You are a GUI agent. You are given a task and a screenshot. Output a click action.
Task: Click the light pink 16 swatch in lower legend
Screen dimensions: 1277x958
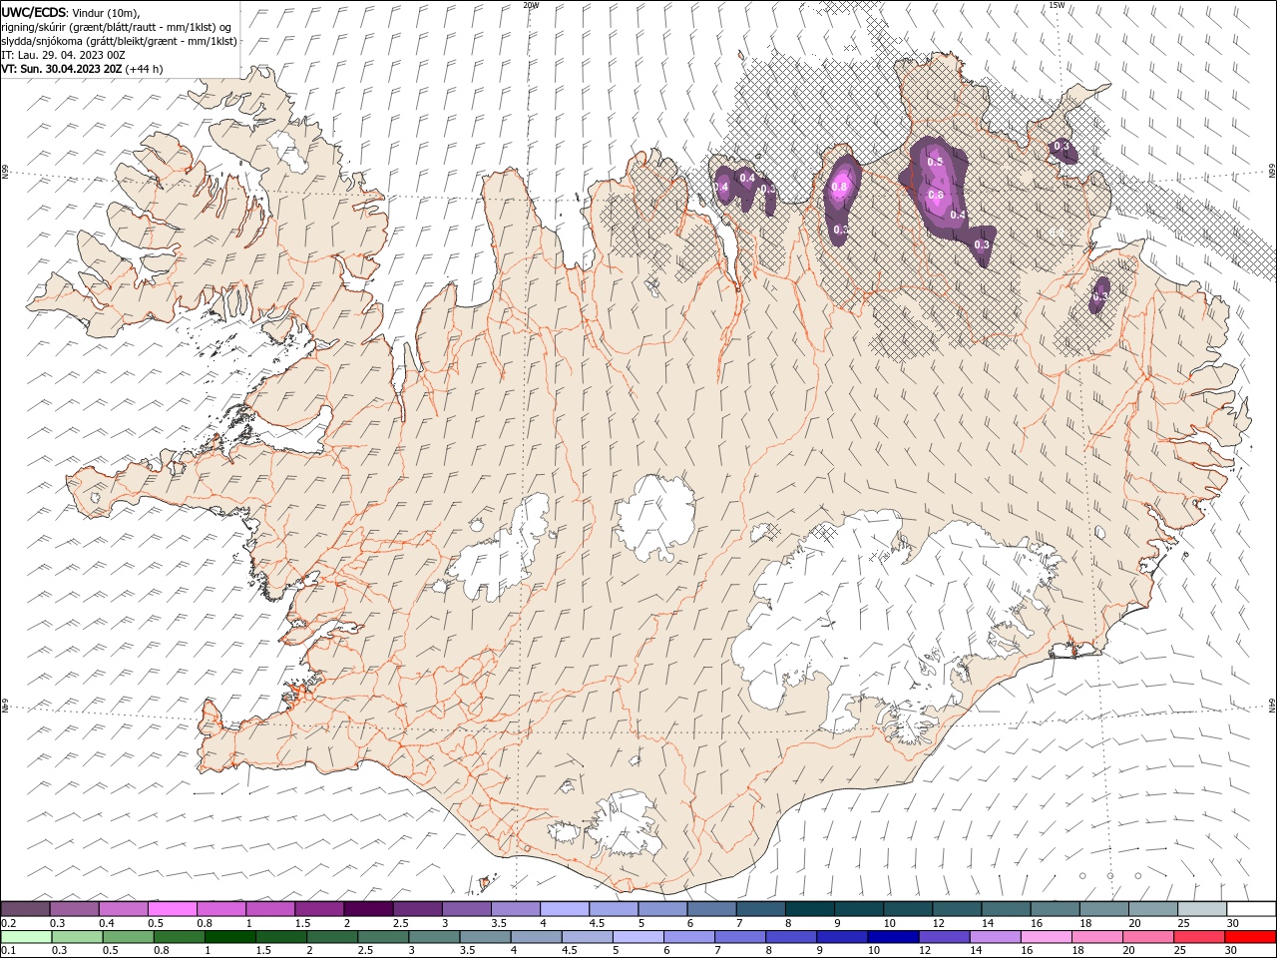click(1046, 937)
